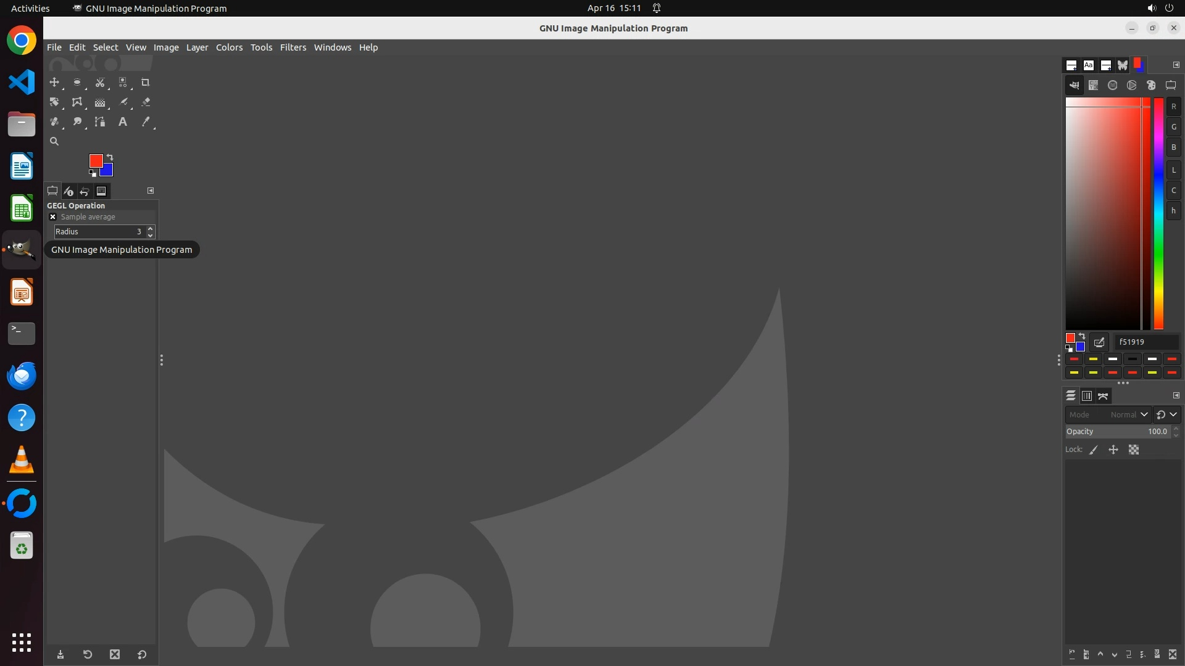Open the layer Mode Normal dropdown
Screen dimensions: 1185x666
(x=1108, y=415)
